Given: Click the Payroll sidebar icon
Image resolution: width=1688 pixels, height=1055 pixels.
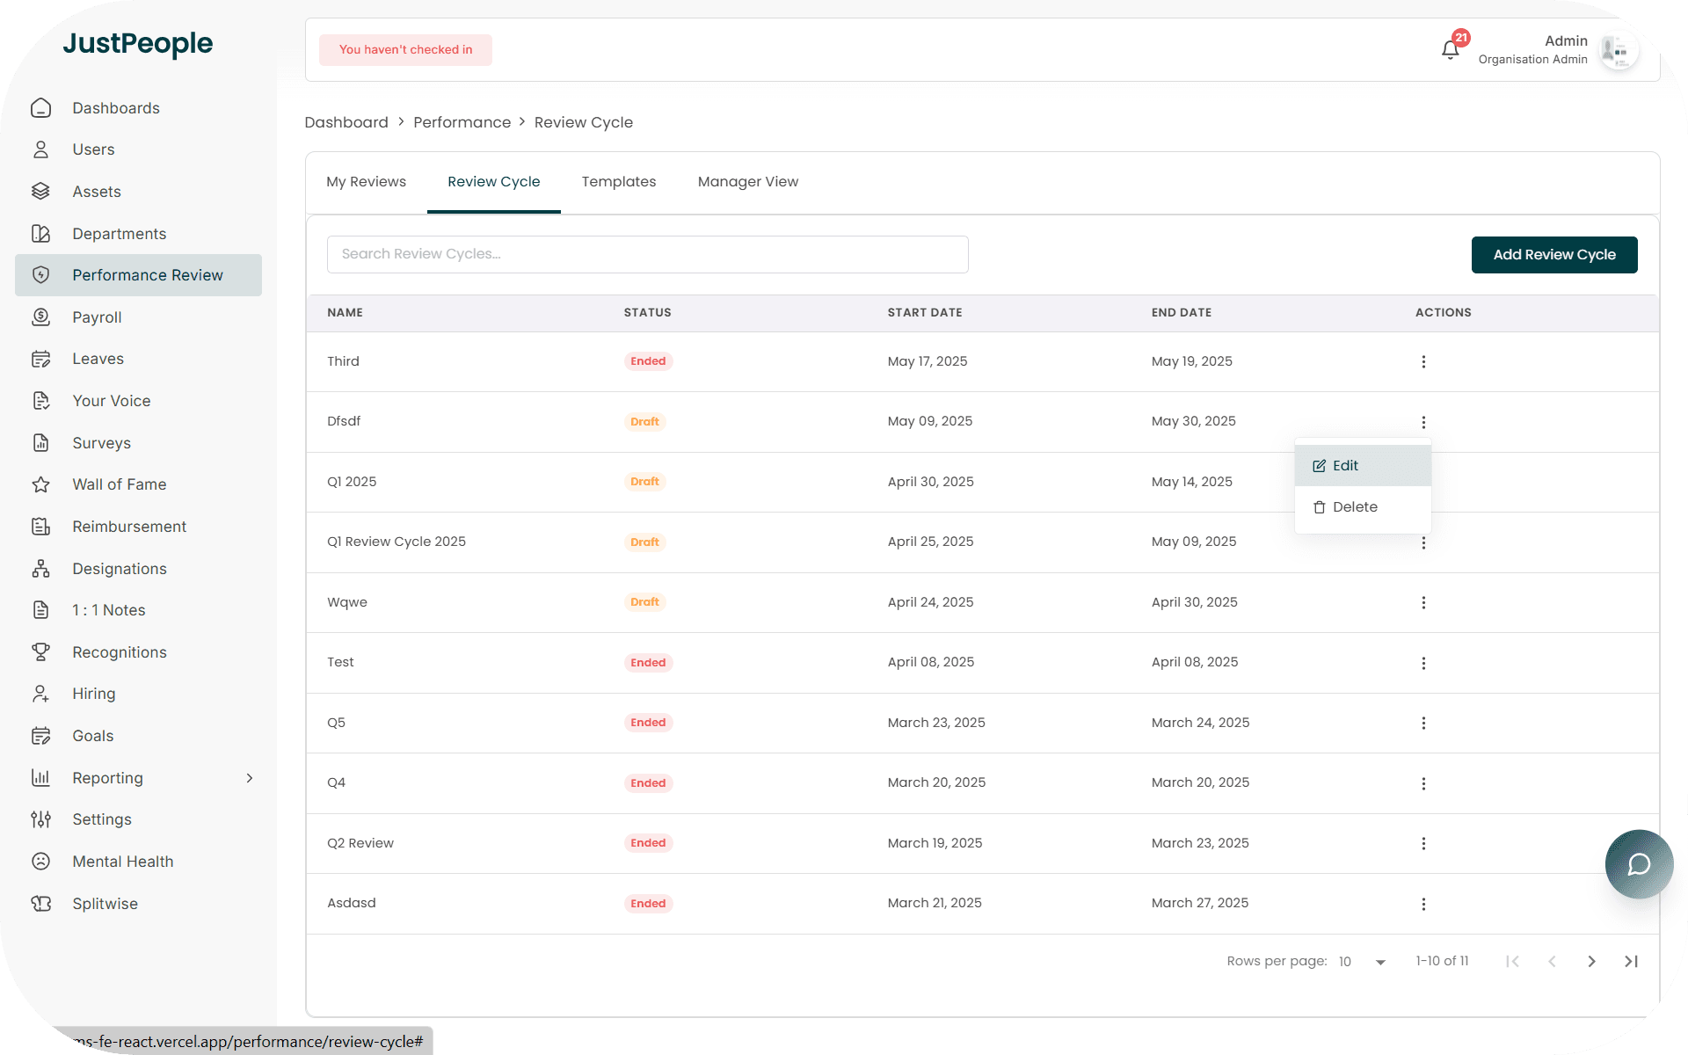Looking at the screenshot, I should tap(41, 317).
